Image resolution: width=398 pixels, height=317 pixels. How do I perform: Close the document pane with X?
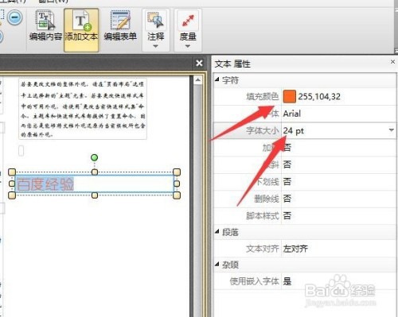point(199,63)
